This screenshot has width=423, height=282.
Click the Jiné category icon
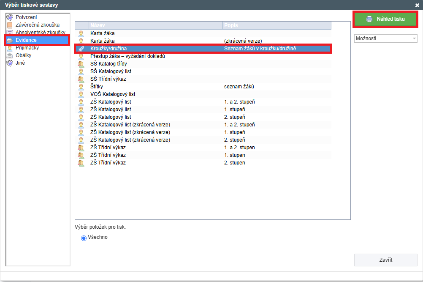10,63
